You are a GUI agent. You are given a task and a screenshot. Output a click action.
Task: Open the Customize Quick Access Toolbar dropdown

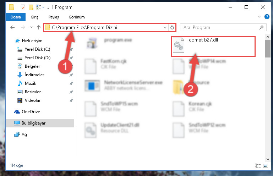click(x=48, y=7)
